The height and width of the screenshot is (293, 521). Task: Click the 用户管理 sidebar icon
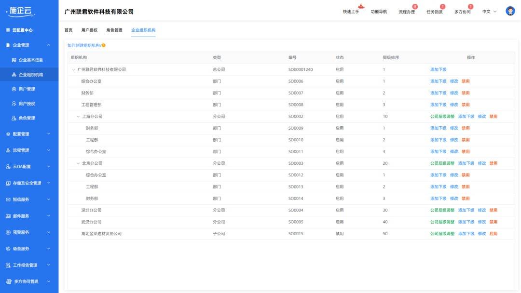coord(14,89)
